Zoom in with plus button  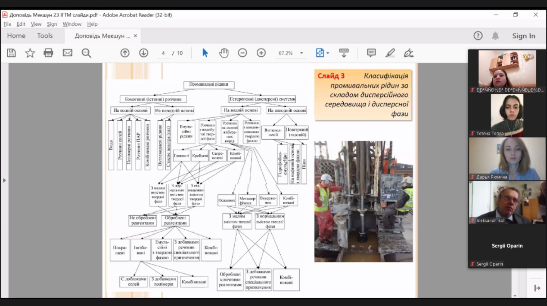261,53
